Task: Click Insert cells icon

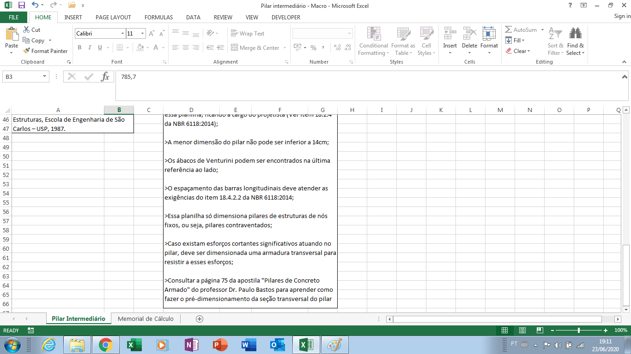Action: (450, 33)
